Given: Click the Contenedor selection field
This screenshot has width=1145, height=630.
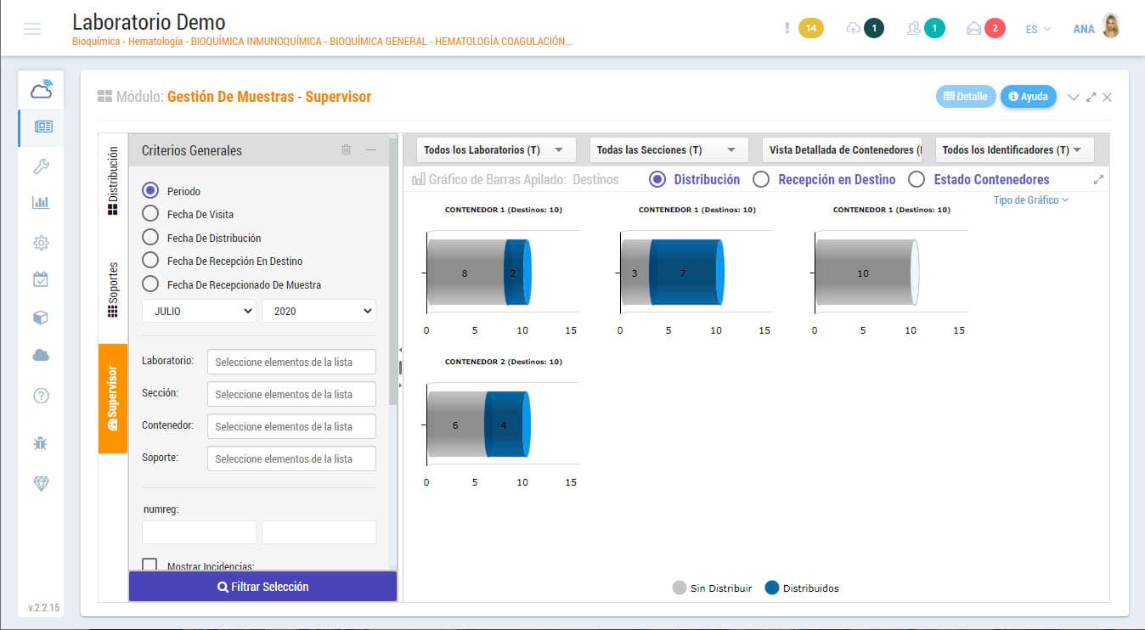Looking at the screenshot, I should click(x=291, y=426).
